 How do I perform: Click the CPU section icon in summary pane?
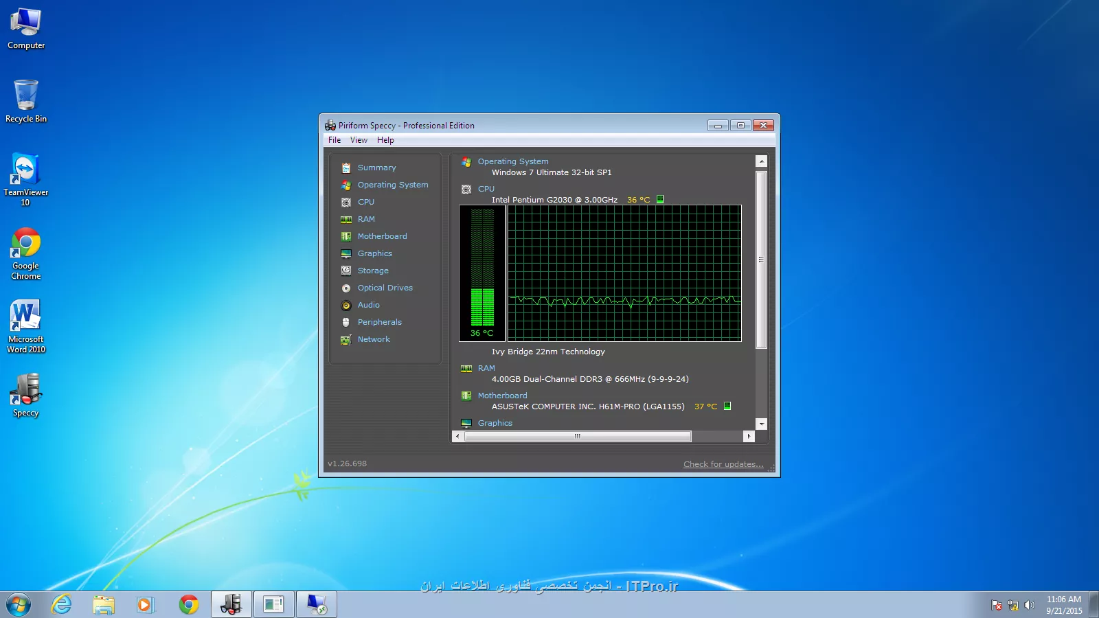[x=466, y=189]
